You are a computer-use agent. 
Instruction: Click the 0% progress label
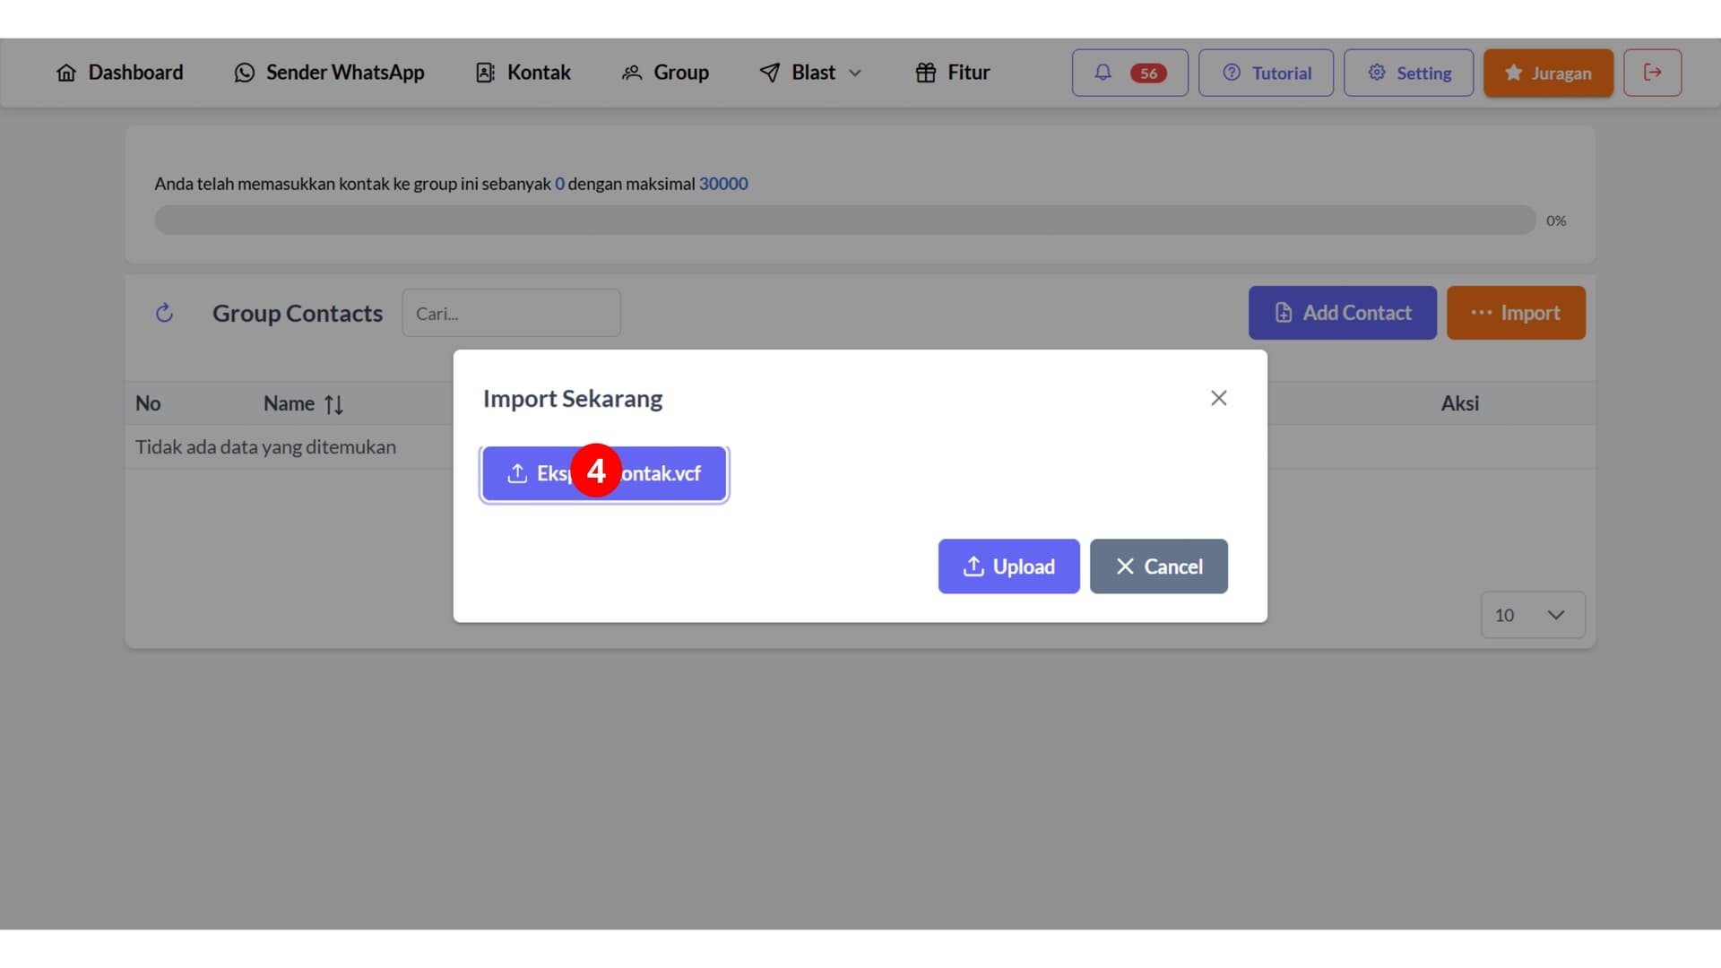point(1556,220)
